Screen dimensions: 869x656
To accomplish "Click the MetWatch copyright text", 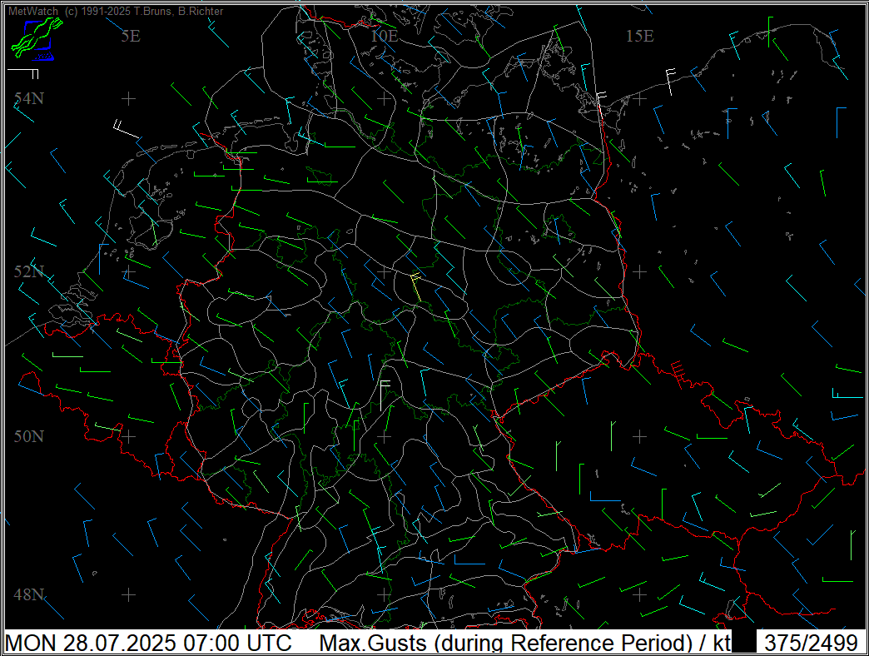I will click(116, 11).
